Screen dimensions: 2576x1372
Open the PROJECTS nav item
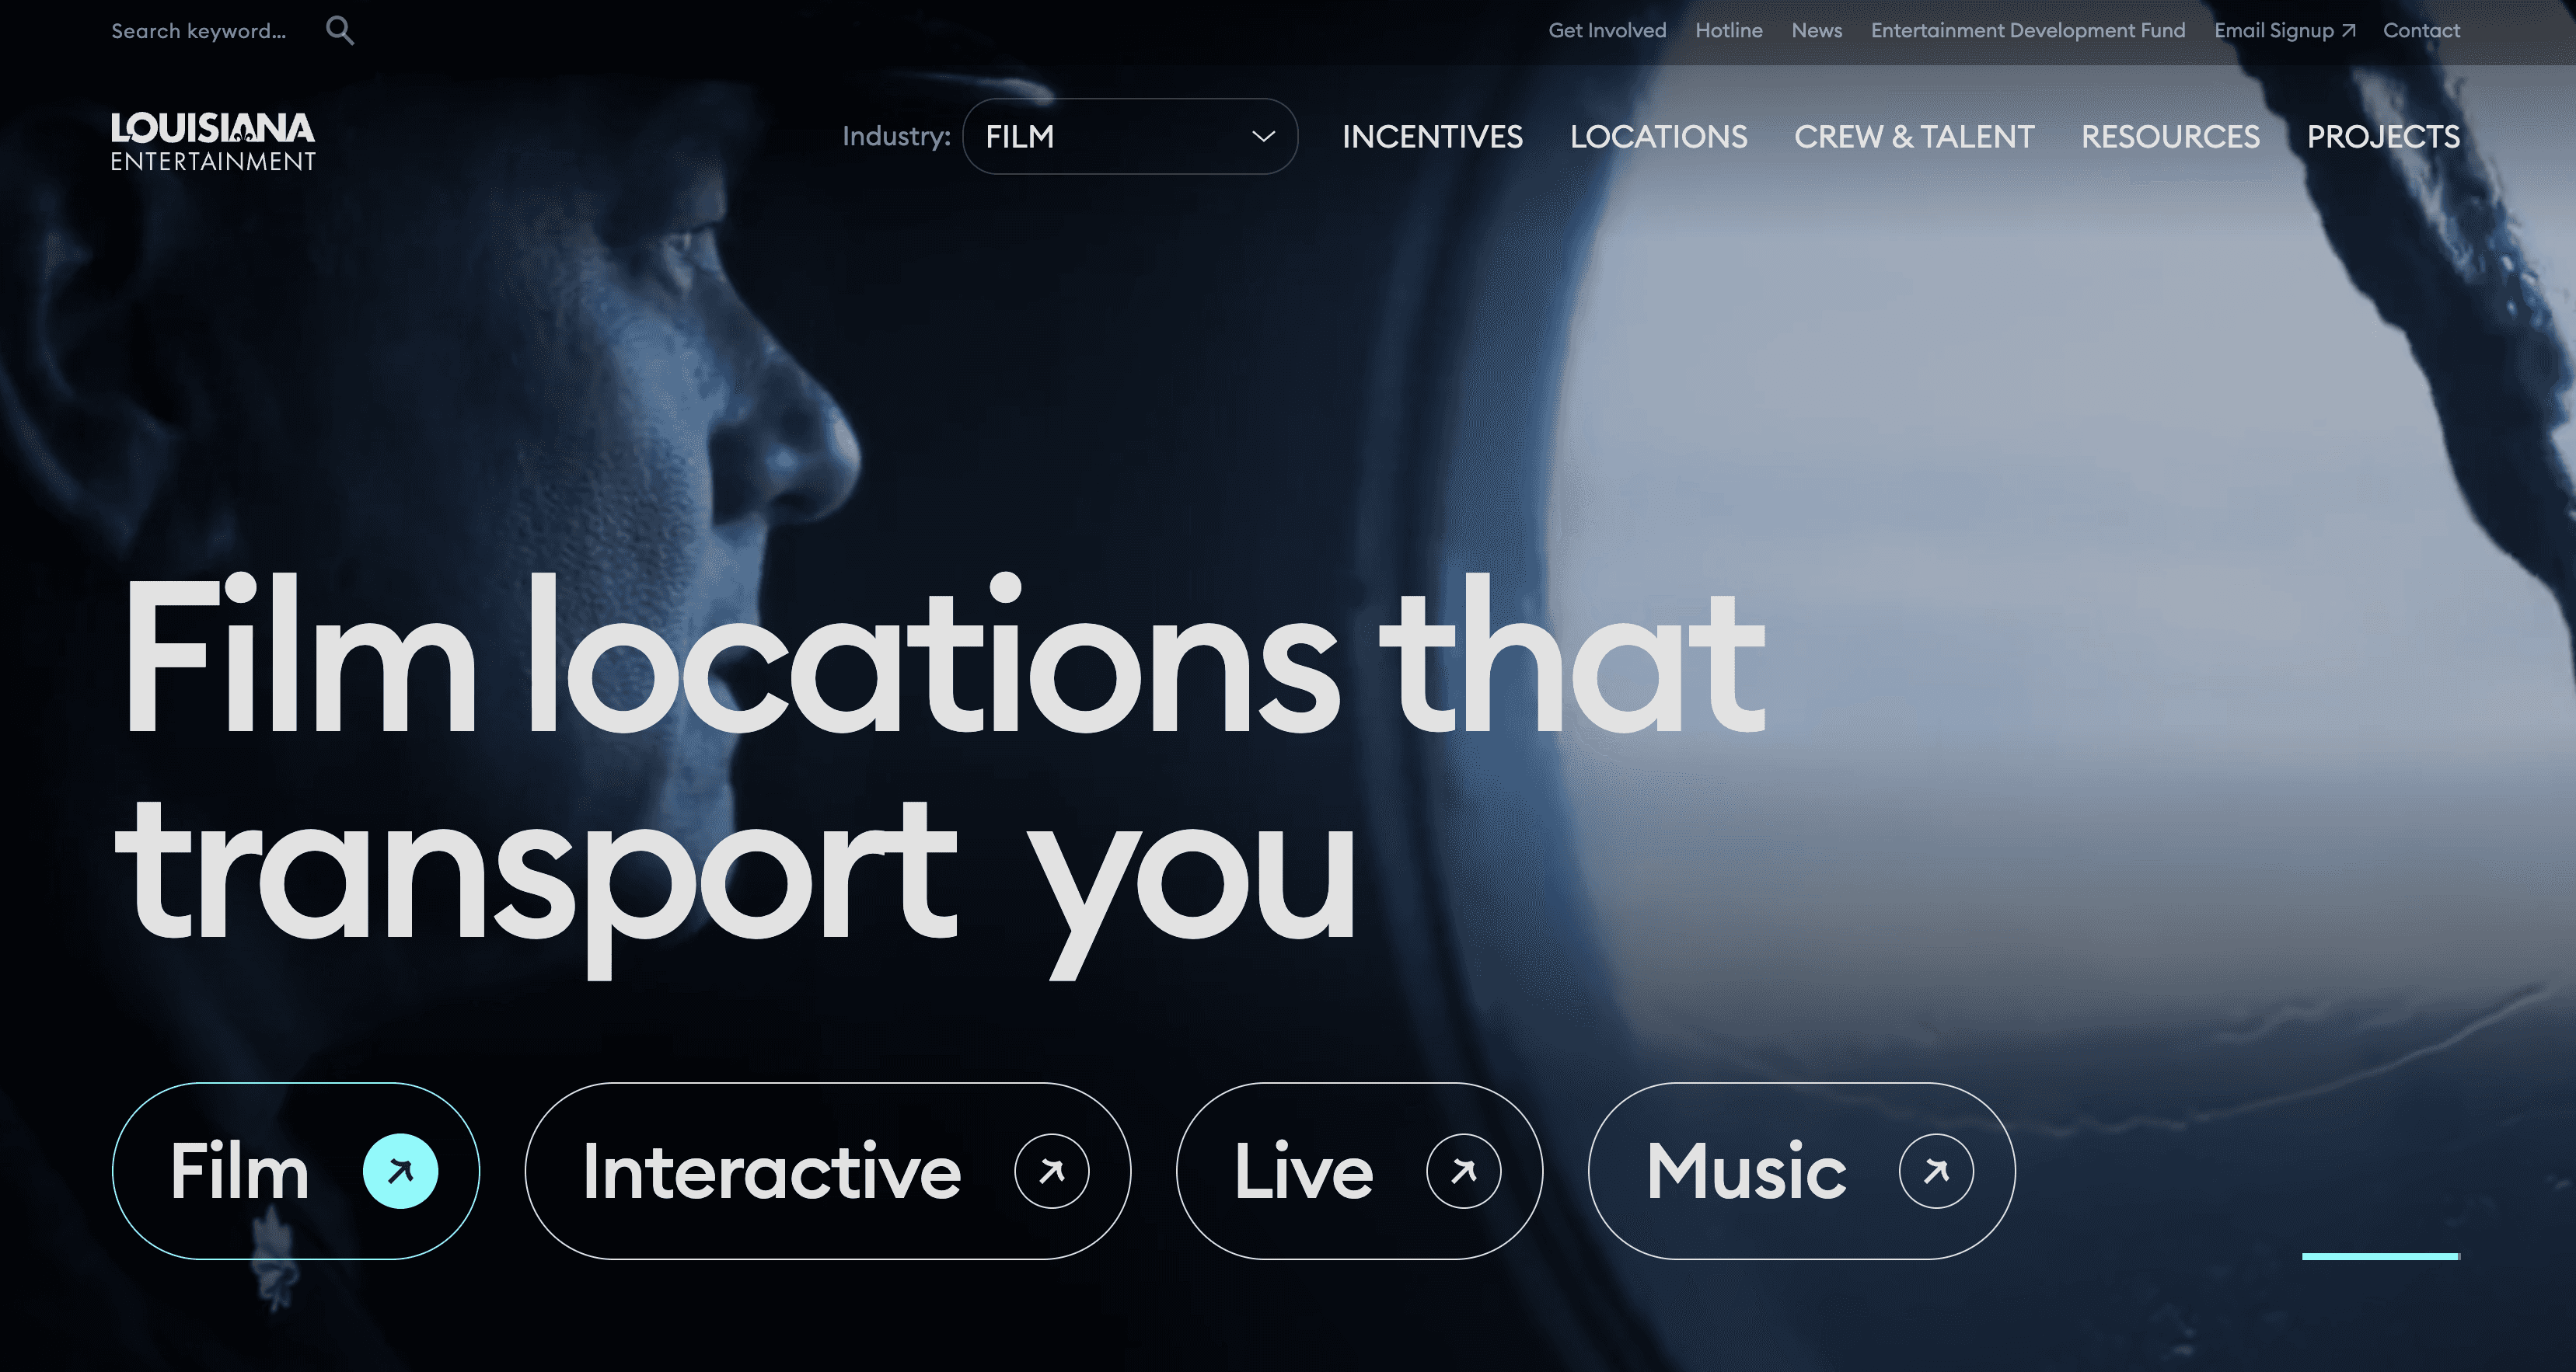point(2383,136)
